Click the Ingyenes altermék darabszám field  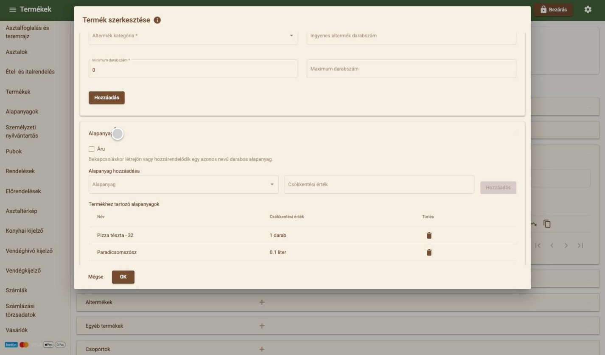(411, 37)
